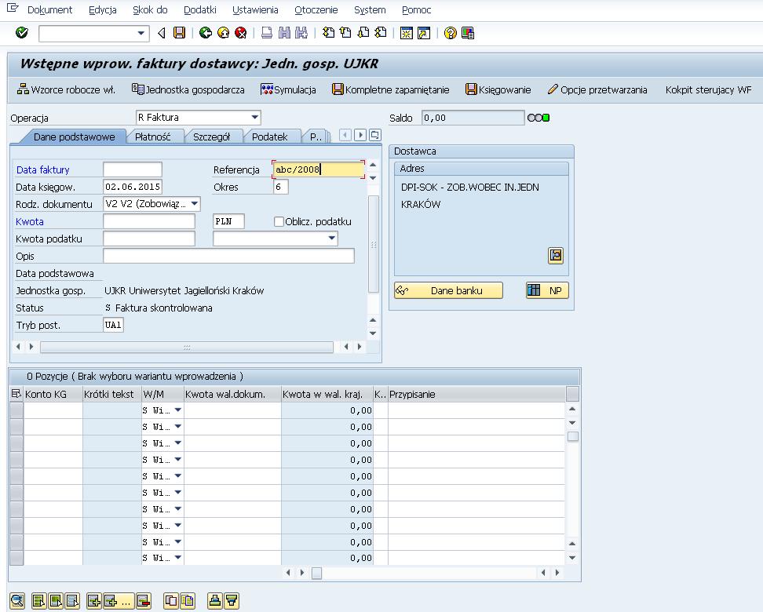Toggle the Oblicz. podatku checkbox
This screenshot has height=612, width=763.
coord(279,221)
